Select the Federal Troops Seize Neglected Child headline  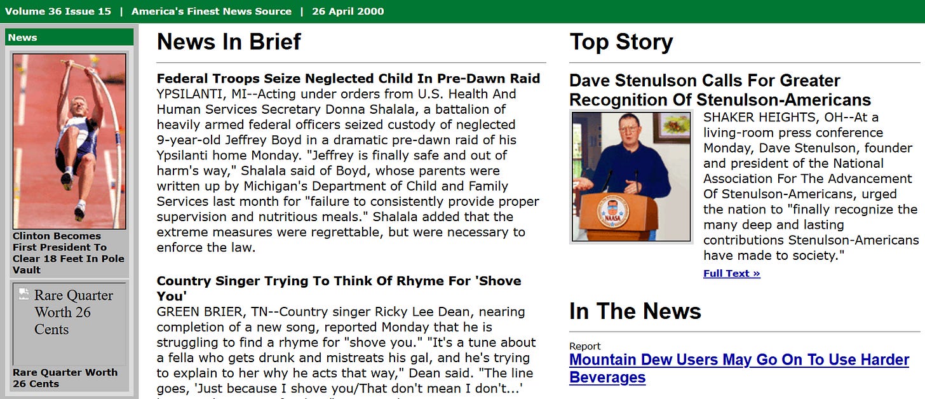click(x=348, y=79)
